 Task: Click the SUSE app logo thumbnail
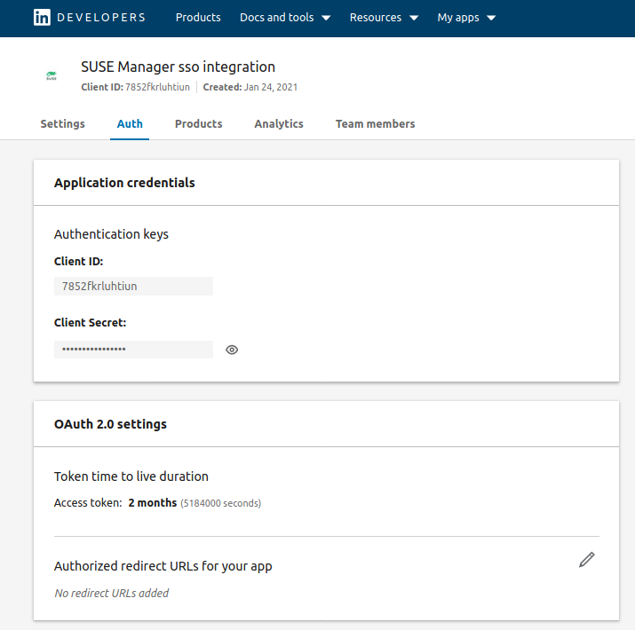pos(52,76)
